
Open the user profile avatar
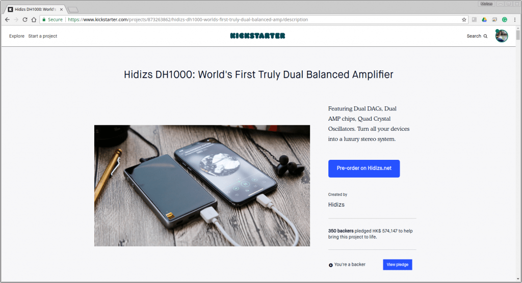(502, 36)
